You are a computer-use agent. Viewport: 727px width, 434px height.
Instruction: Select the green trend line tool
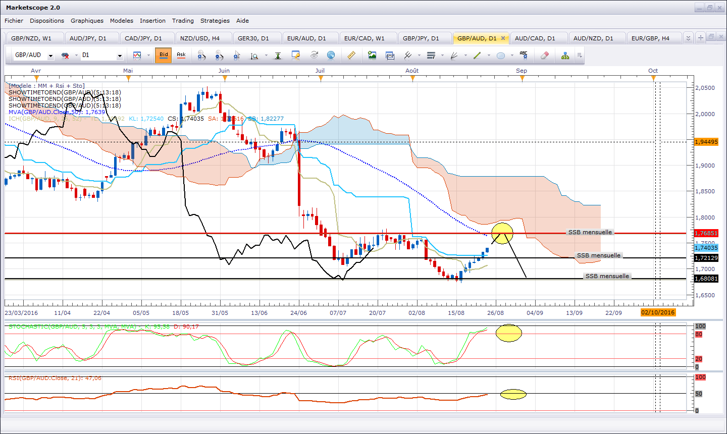pos(477,55)
